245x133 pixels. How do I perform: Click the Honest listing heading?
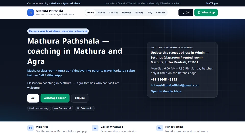point(174,127)
